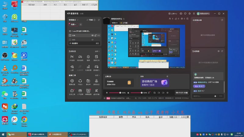Open the 中控台 control console tool
Image resolution: width=244 pixels, height=137 pixels.
coord(80,82)
